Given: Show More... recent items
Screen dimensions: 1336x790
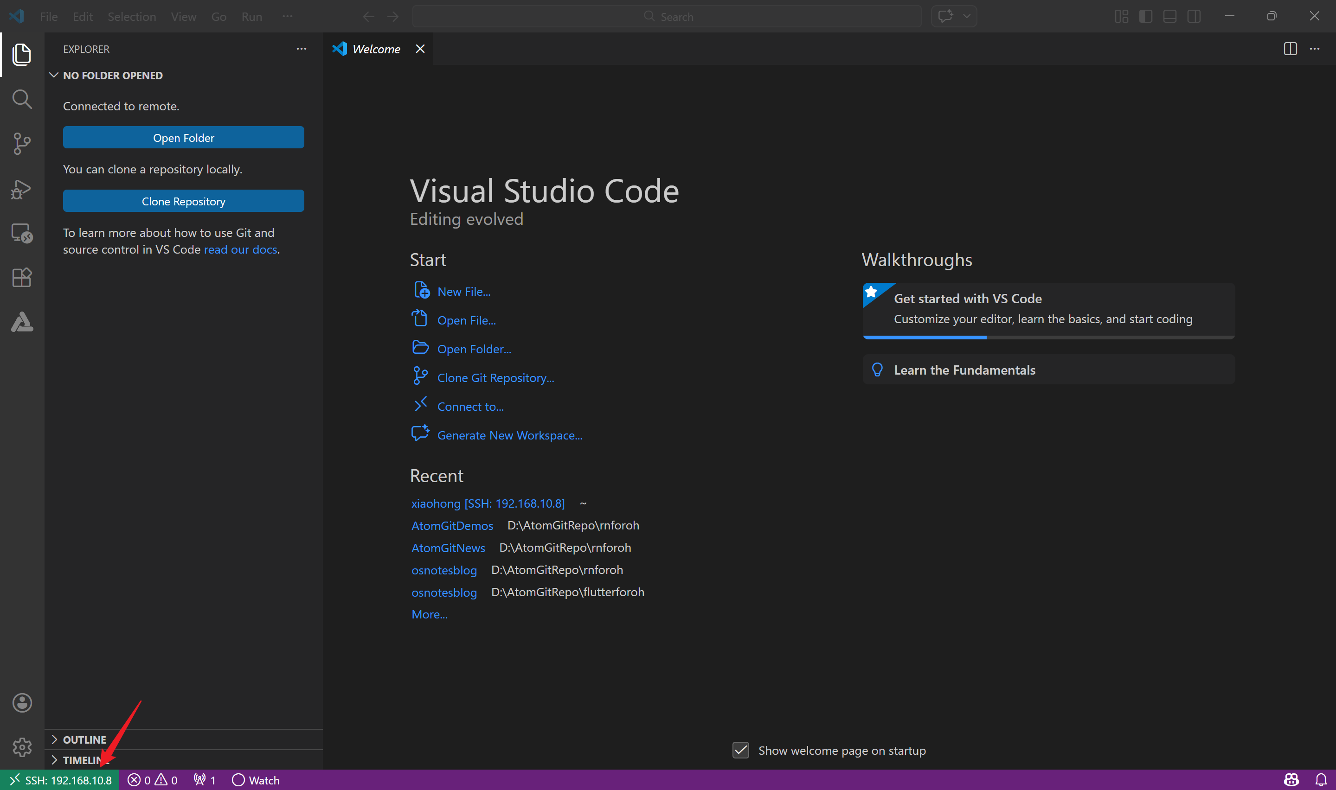Looking at the screenshot, I should tap(429, 614).
